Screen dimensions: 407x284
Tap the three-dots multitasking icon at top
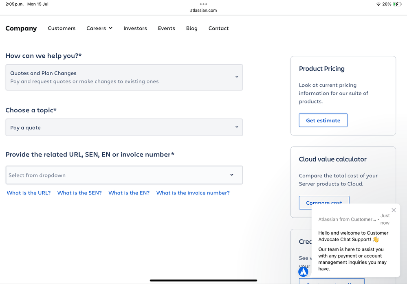pyautogui.click(x=203, y=4)
